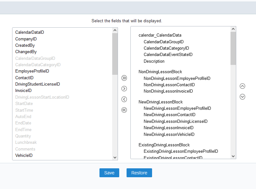The height and width of the screenshot is (189, 256).
Task: Click the move selected field left arrow icon
Action: coord(124,99)
